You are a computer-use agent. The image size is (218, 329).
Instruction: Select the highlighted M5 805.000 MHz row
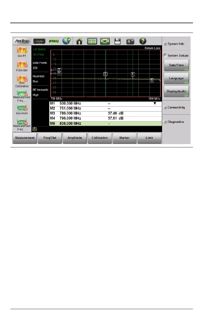105,123
